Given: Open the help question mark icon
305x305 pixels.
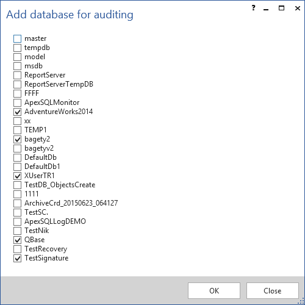Looking at the screenshot, I should coord(253,8).
